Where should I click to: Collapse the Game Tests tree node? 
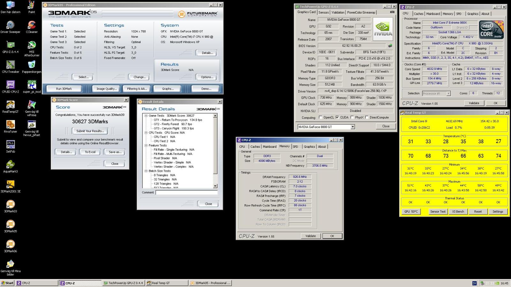pyautogui.click(x=146, y=116)
